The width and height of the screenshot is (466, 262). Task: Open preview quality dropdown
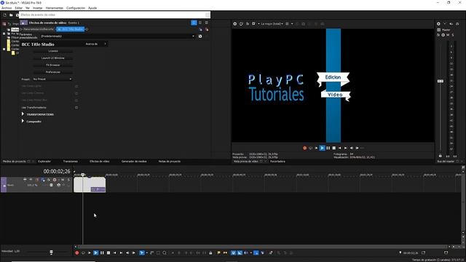click(272, 24)
